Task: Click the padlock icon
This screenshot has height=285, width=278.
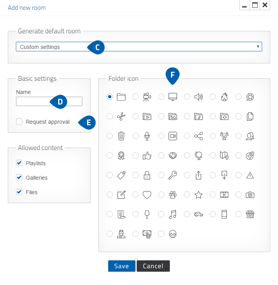Action: [x=147, y=175]
